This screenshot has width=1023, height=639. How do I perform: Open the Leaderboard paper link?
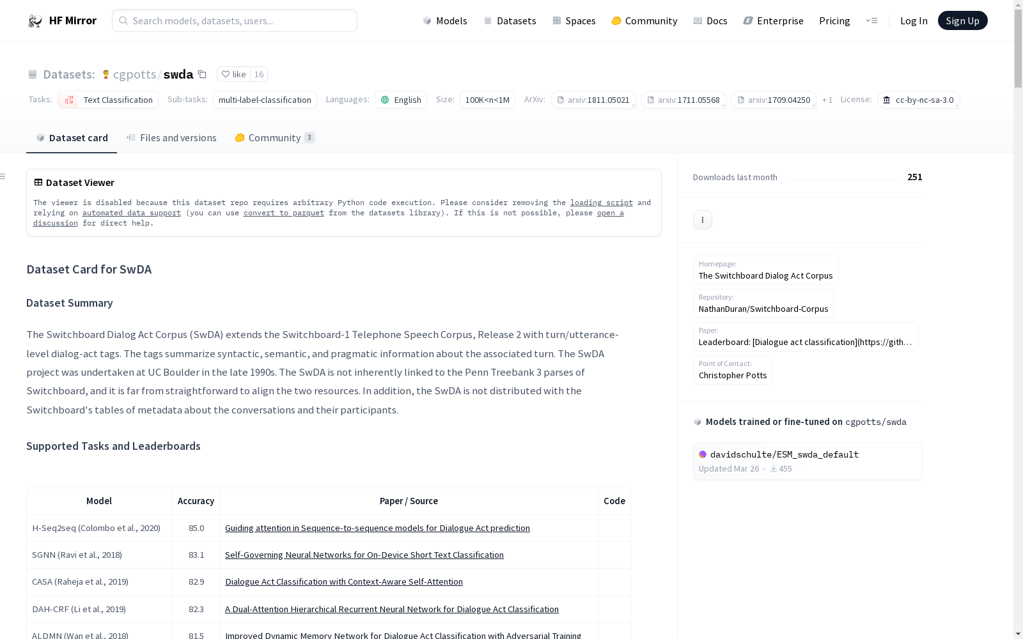pos(806,342)
